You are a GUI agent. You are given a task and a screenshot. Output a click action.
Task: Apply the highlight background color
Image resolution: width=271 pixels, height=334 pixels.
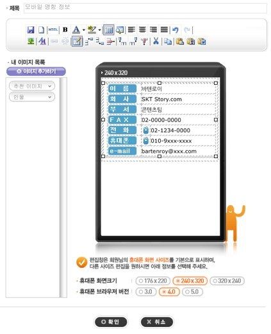pos(92,30)
